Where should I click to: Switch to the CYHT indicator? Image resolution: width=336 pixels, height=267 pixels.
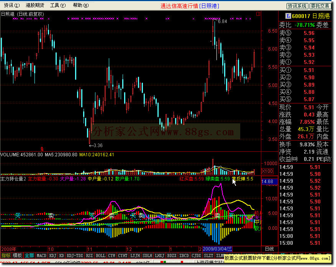tap(123, 256)
